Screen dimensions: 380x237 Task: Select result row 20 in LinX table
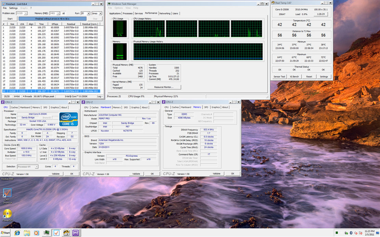point(51,92)
